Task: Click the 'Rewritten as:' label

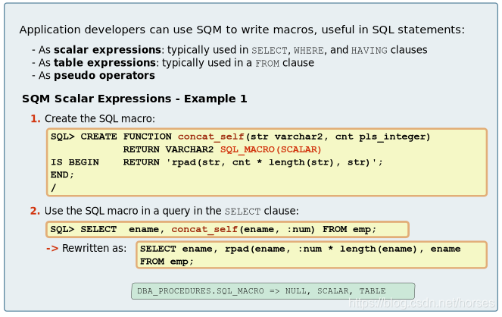Action: (94, 248)
